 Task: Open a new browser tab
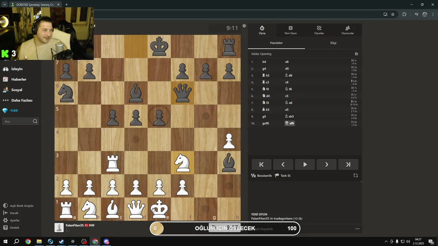[66, 5]
